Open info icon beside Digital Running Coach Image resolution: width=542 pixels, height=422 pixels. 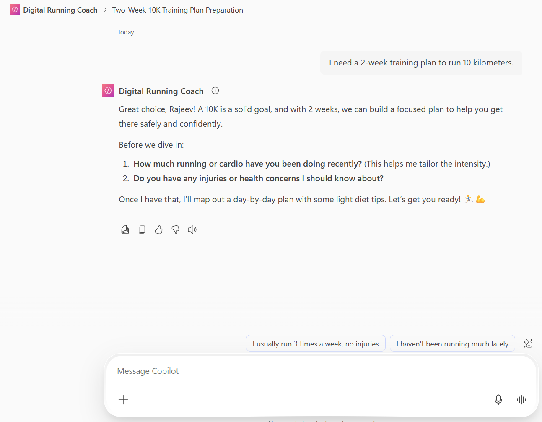click(x=215, y=91)
